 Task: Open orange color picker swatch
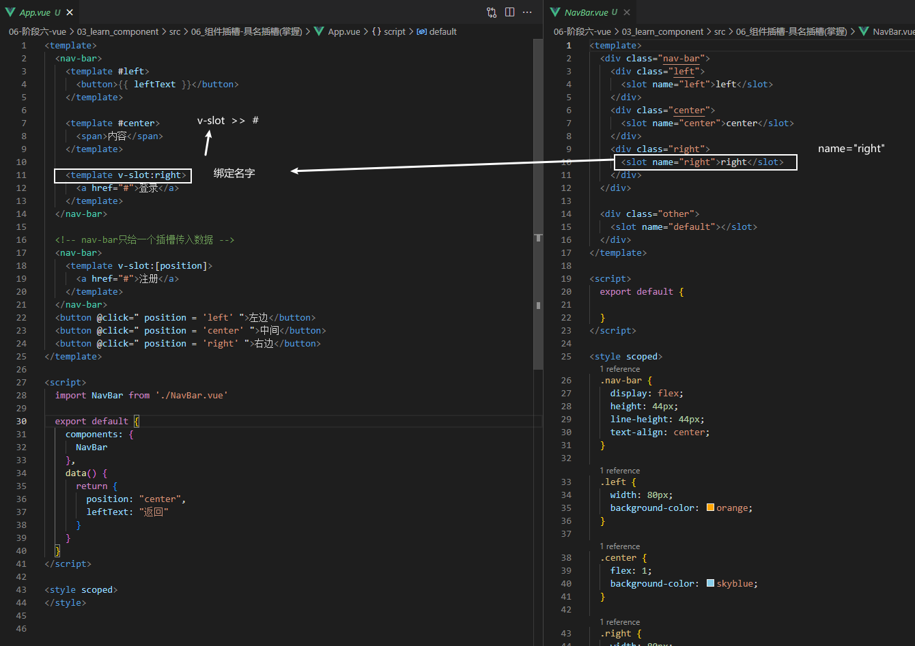pyautogui.click(x=710, y=508)
